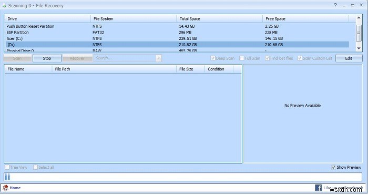Viewport: 368px width, 195px height.
Task: Click the drive list scroll down arrow
Action: (359, 48)
